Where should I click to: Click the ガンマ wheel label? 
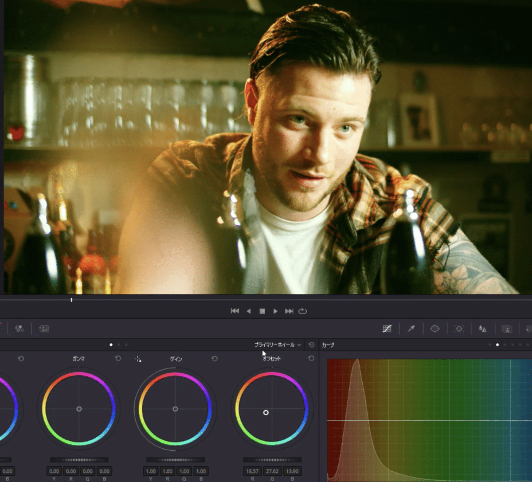78,359
